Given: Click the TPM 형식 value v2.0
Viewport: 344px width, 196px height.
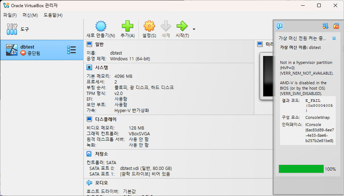Looking at the screenshot, I should point(118,93).
